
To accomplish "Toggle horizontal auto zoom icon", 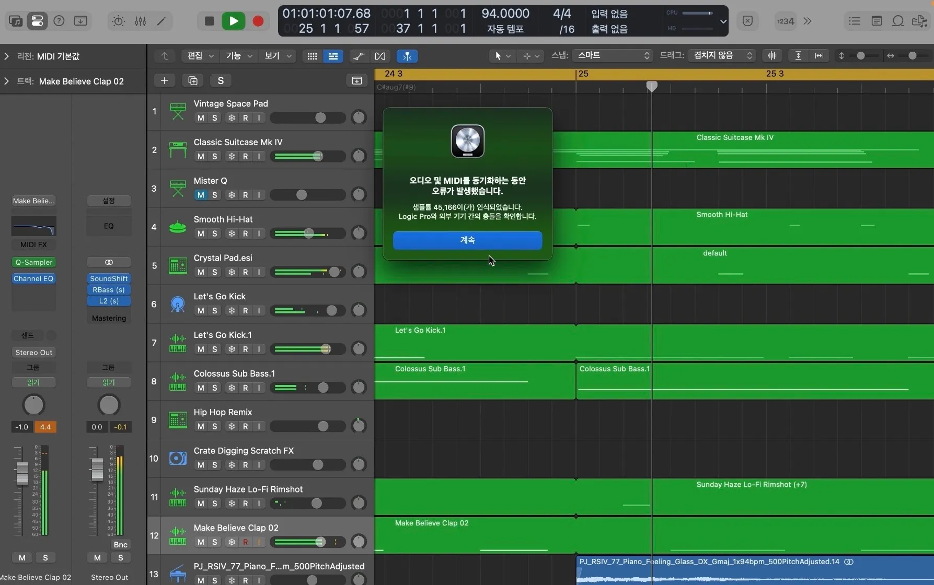I will point(819,55).
